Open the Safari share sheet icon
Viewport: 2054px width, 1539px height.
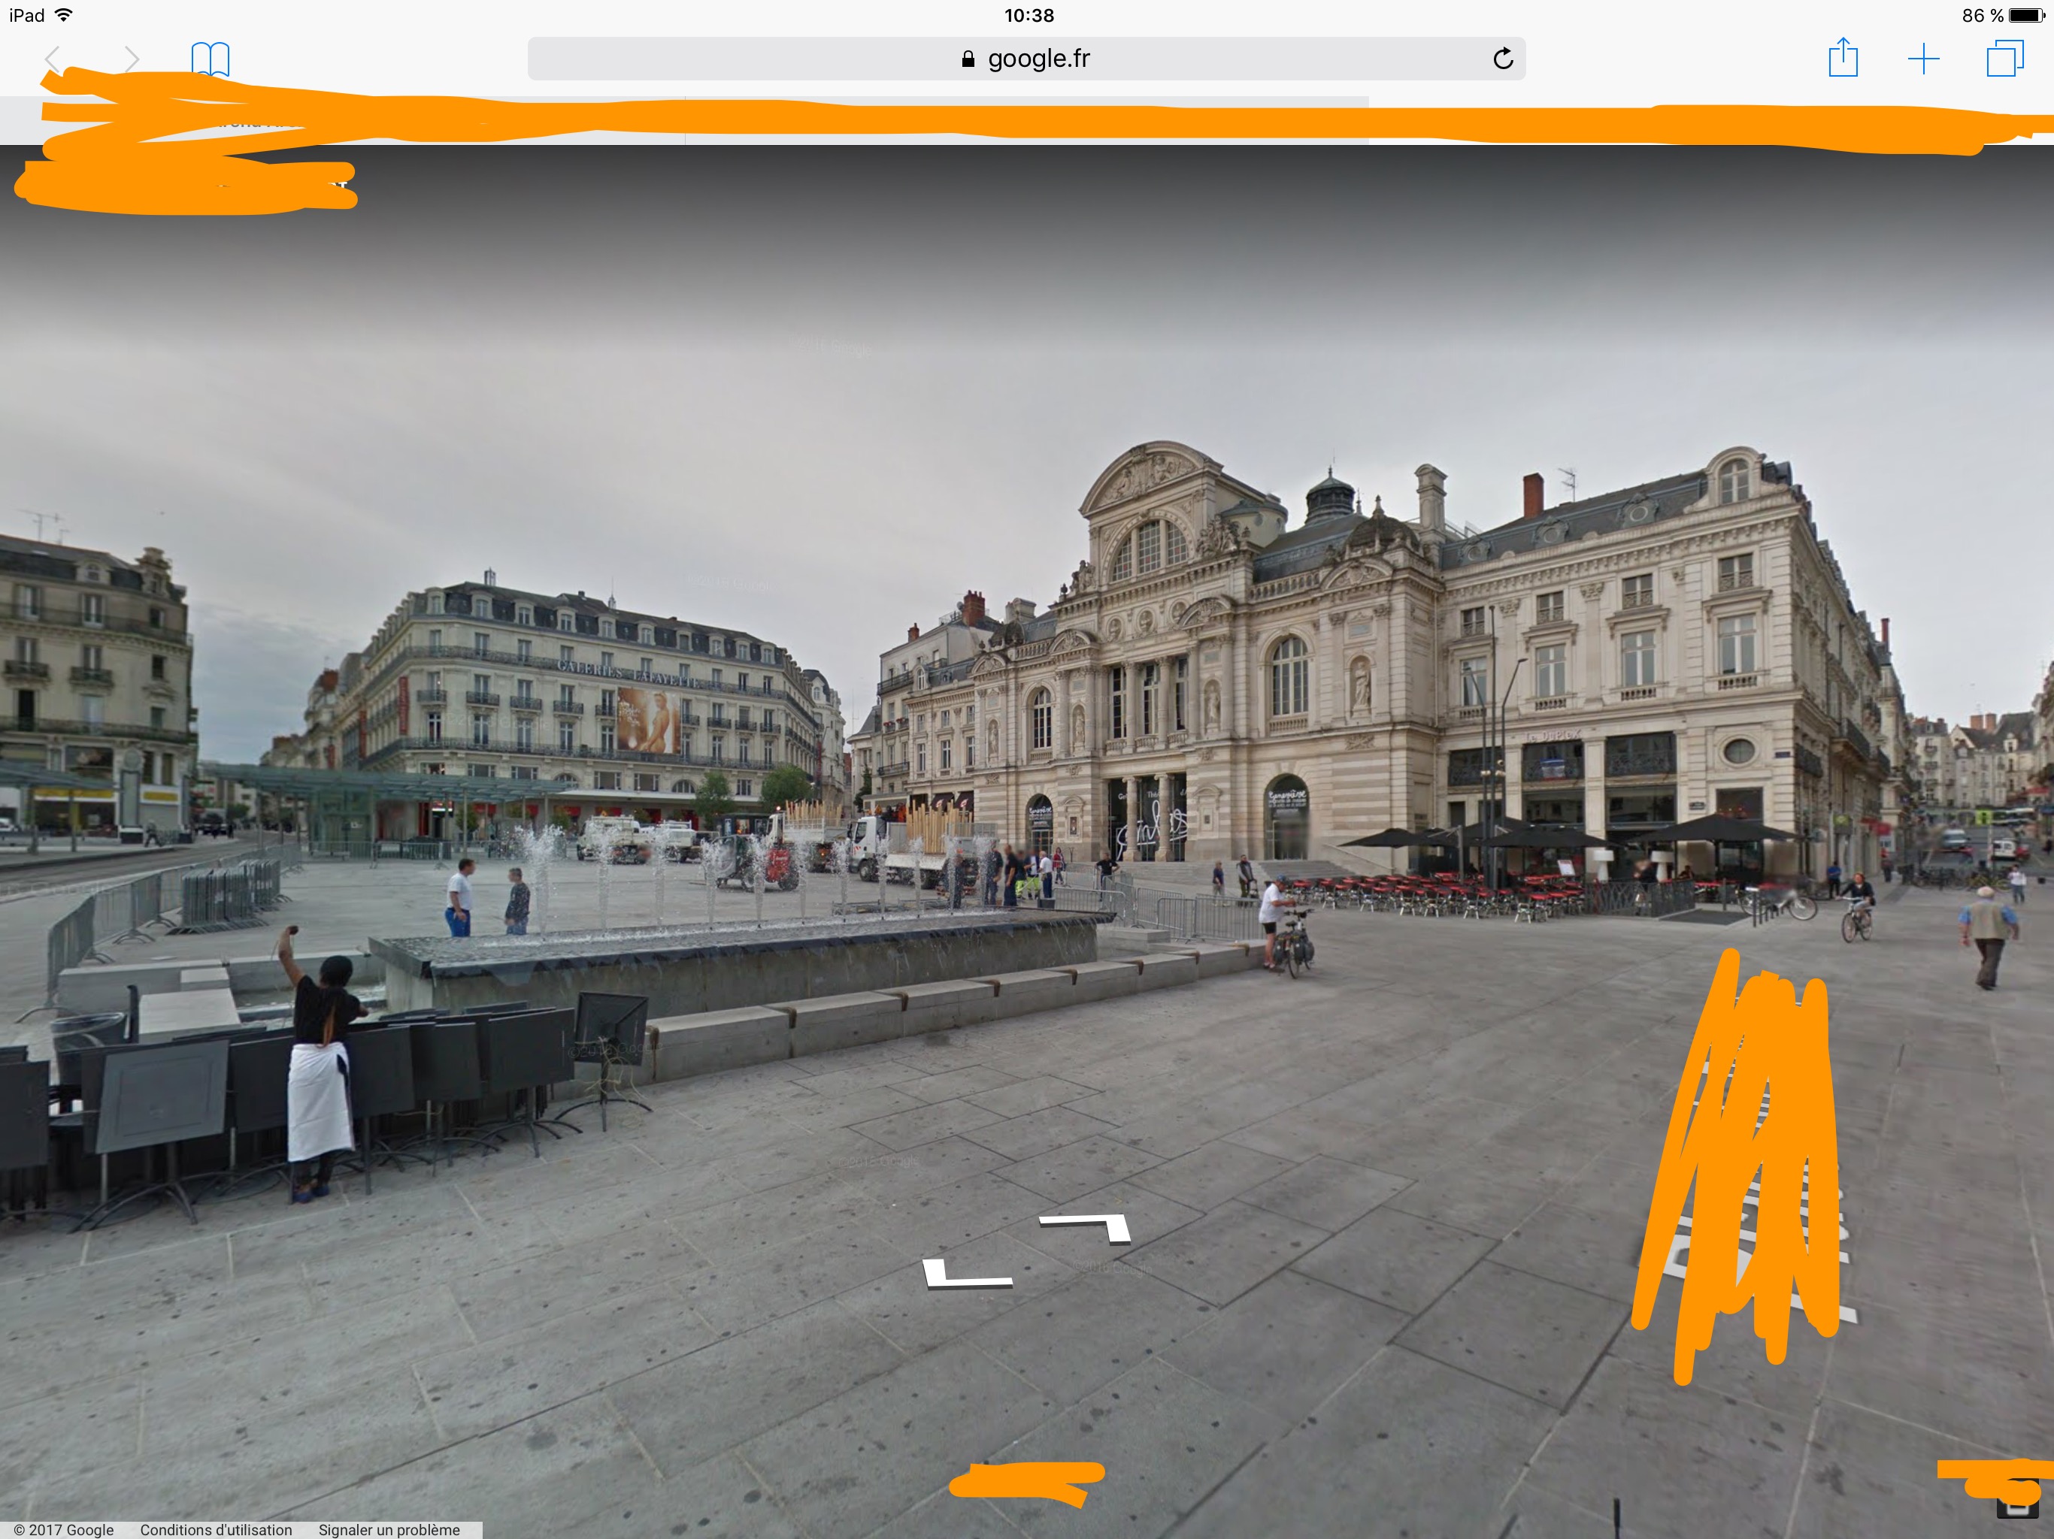coord(1842,59)
